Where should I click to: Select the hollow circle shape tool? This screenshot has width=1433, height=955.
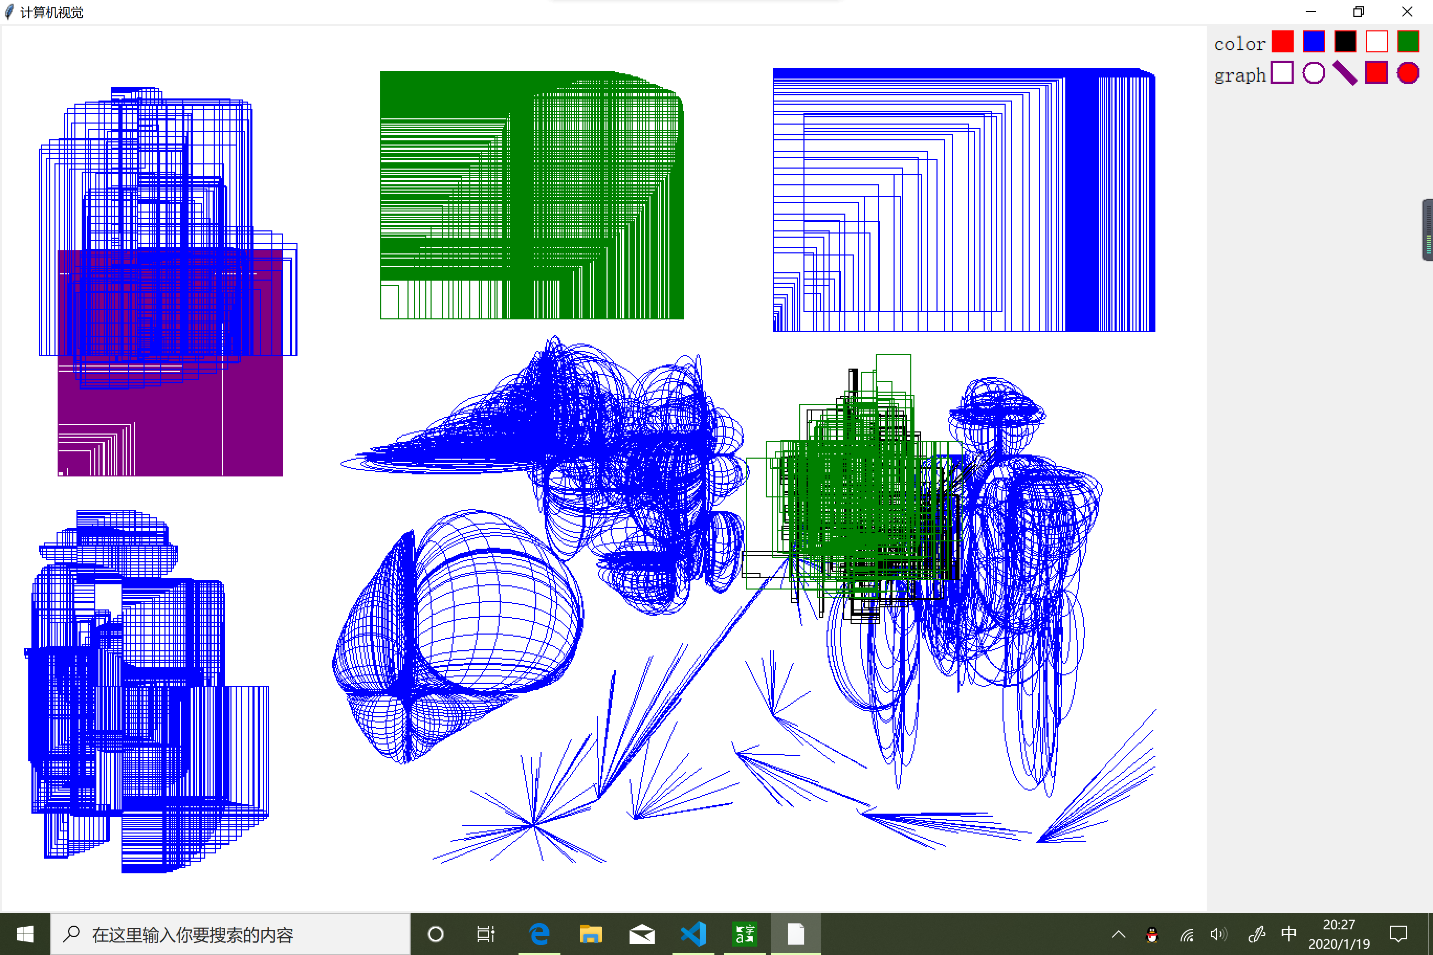[1314, 72]
